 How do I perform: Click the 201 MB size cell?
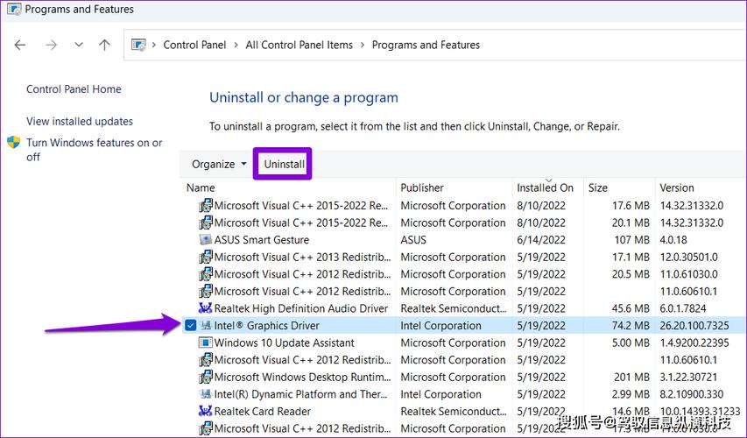coord(631,377)
